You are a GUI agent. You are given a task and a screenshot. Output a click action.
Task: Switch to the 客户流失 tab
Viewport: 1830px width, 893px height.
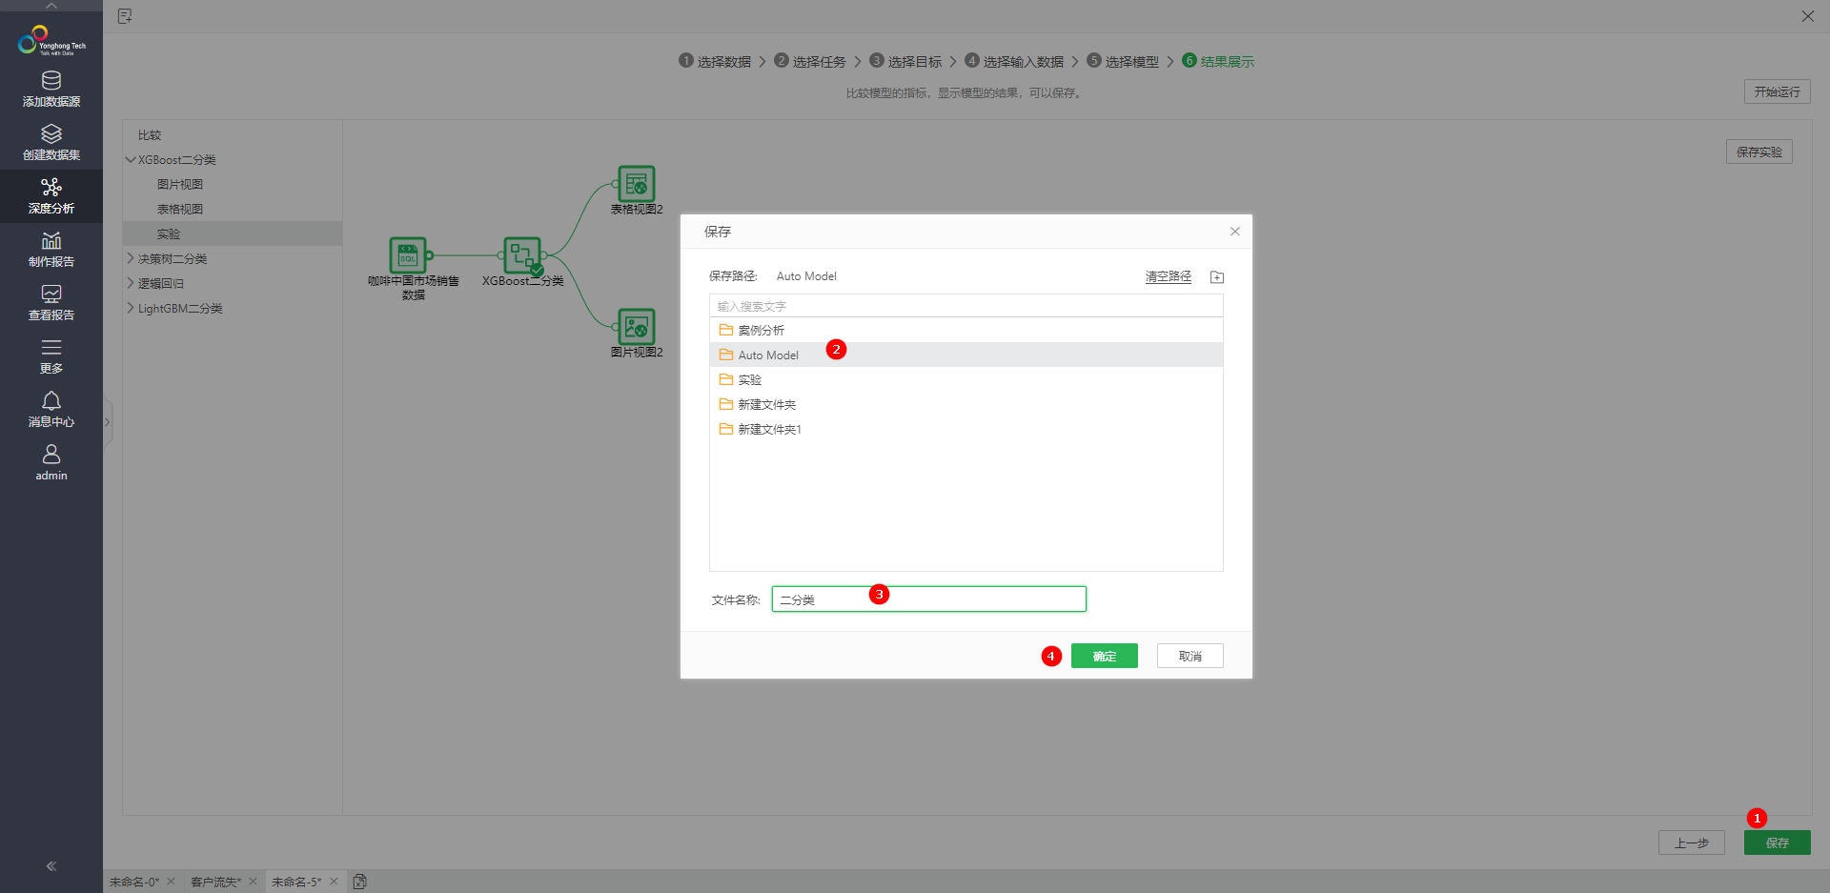[215, 883]
